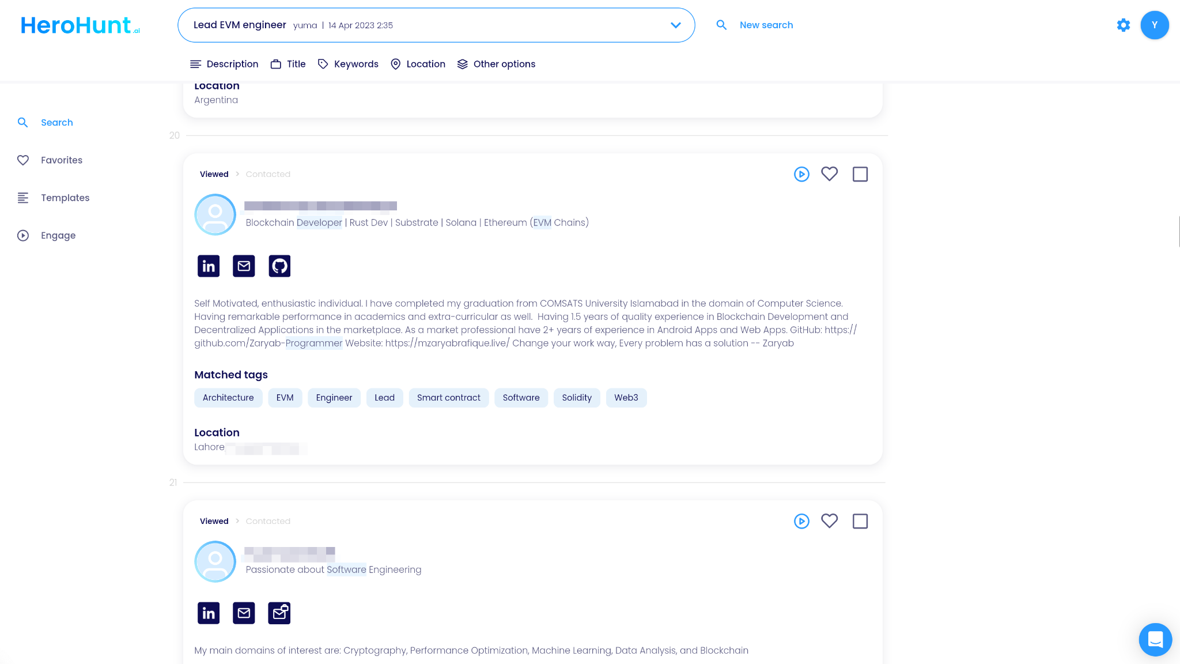1180x664 pixels.
Task: Open LinkedIn profile of Blockchain Developer candidate
Action: 209,266
